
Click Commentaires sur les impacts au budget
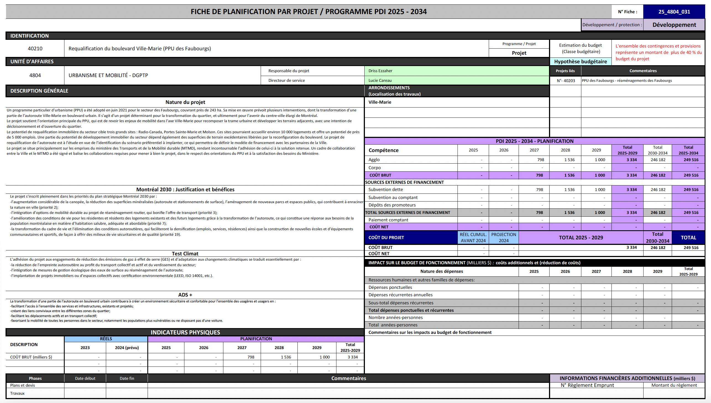point(430,333)
